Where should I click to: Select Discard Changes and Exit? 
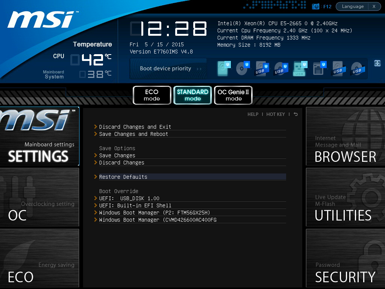point(192,127)
